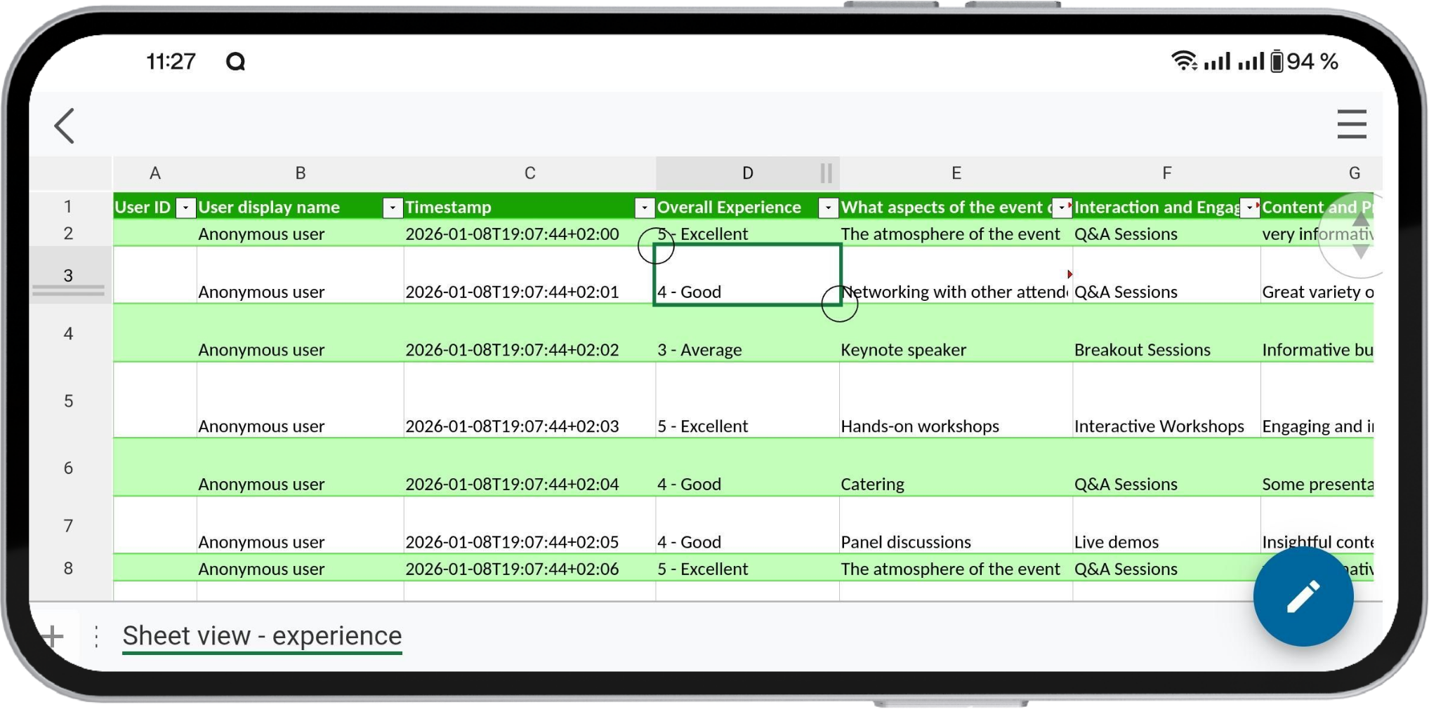Screen dimensions: 1429x709
Task: Open User display name filter dropdown
Action: pos(393,208)
